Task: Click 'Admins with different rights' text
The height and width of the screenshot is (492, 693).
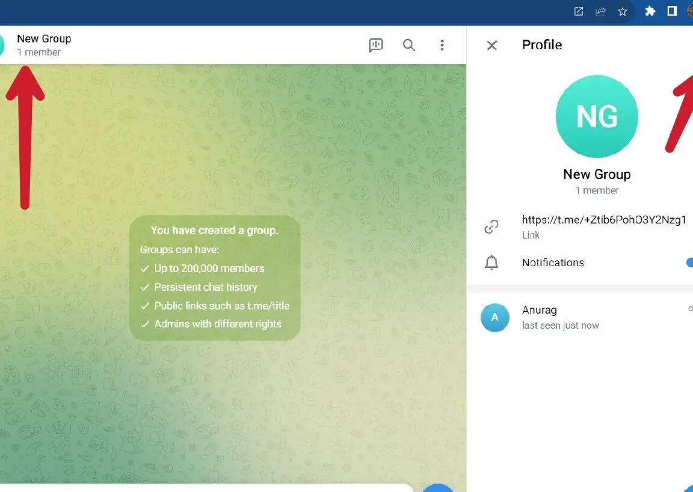Action: [x=217, y=324]
